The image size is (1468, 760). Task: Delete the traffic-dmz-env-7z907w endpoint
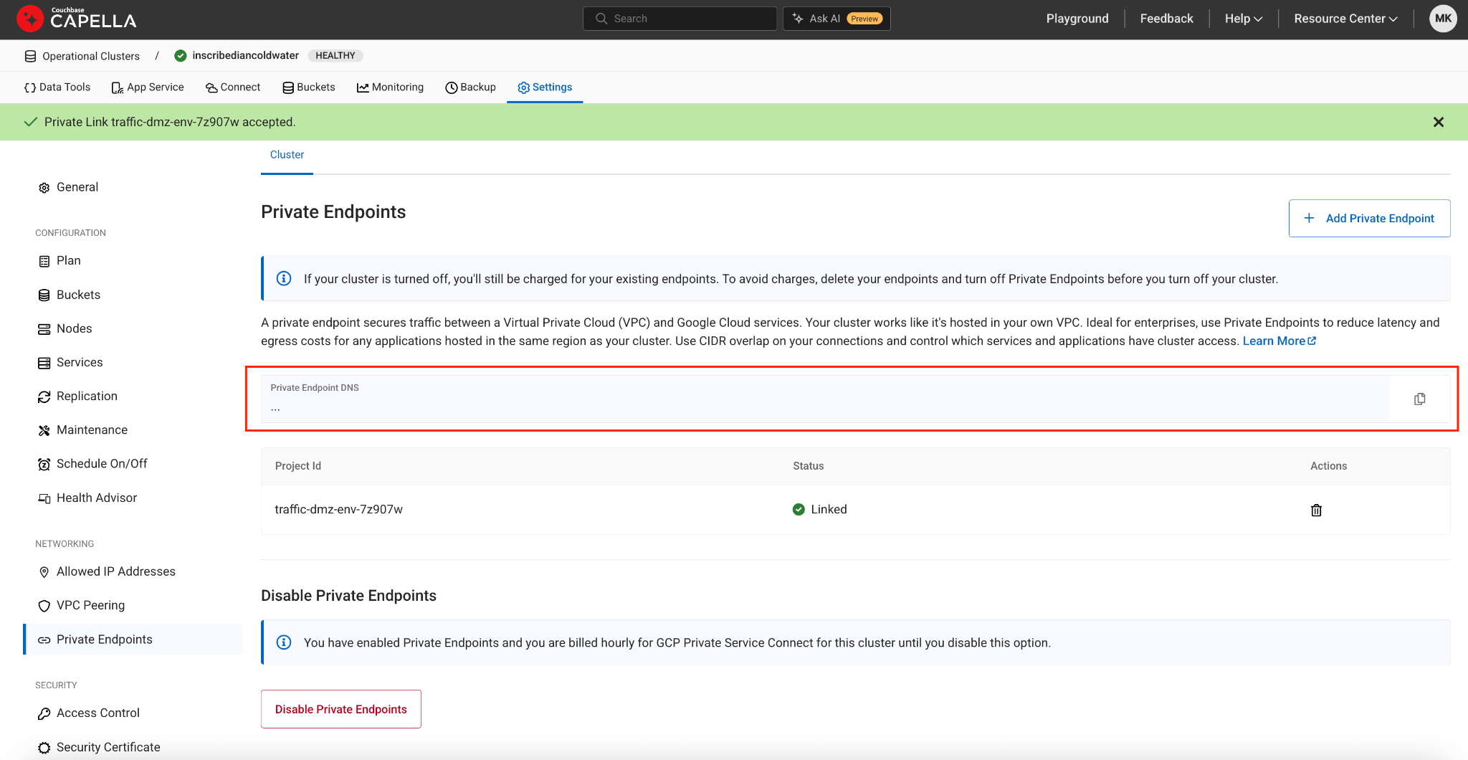click(1316, 510)
